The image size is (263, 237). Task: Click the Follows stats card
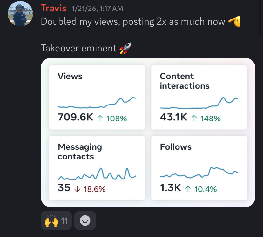199,168
